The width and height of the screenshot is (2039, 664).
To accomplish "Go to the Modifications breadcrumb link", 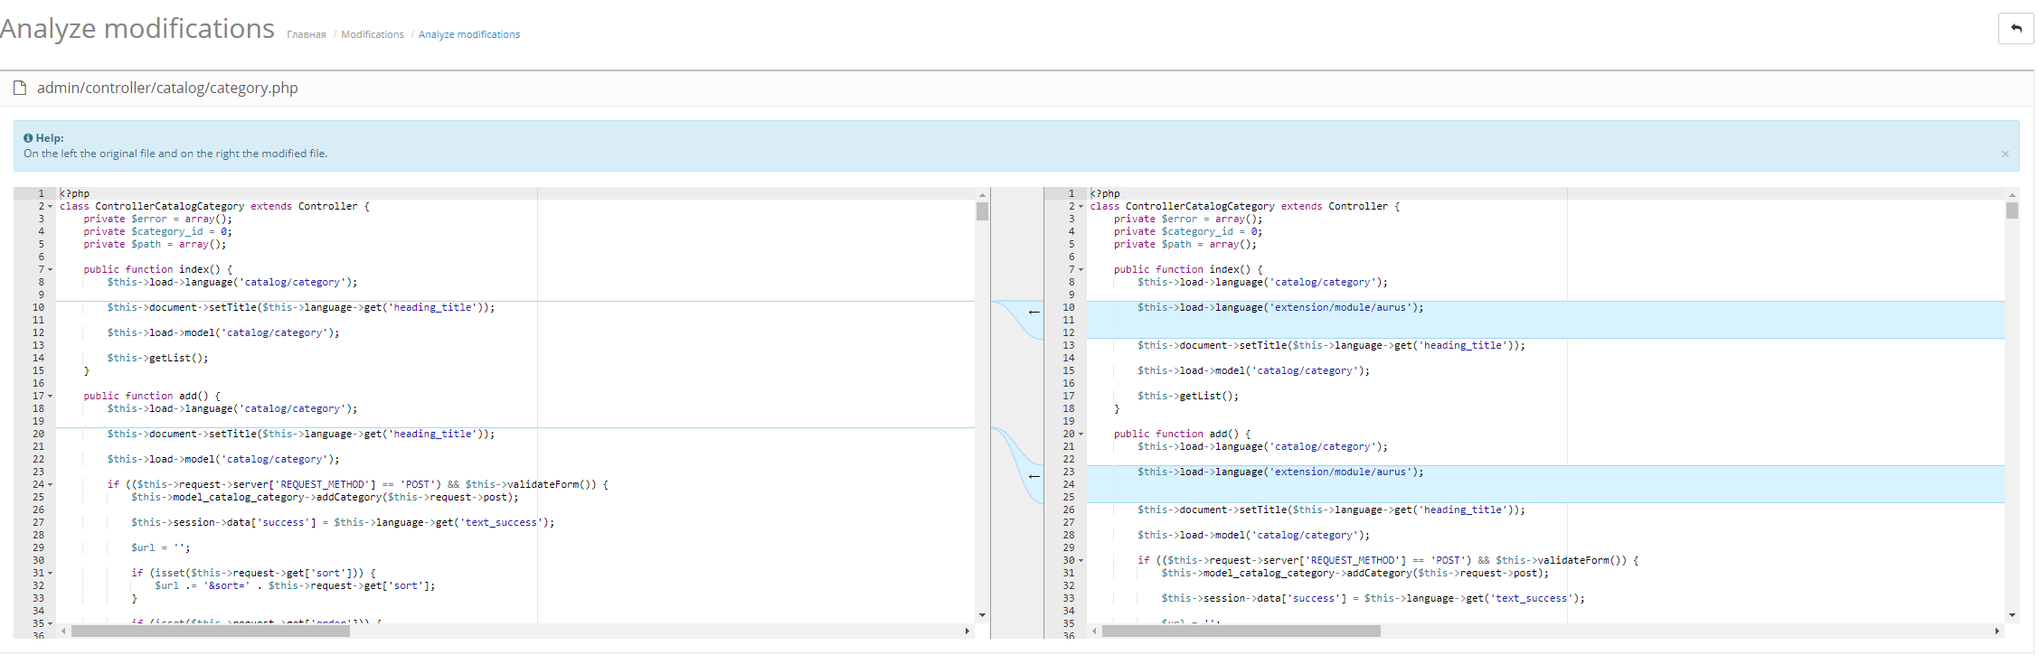I will click(372, 34).
